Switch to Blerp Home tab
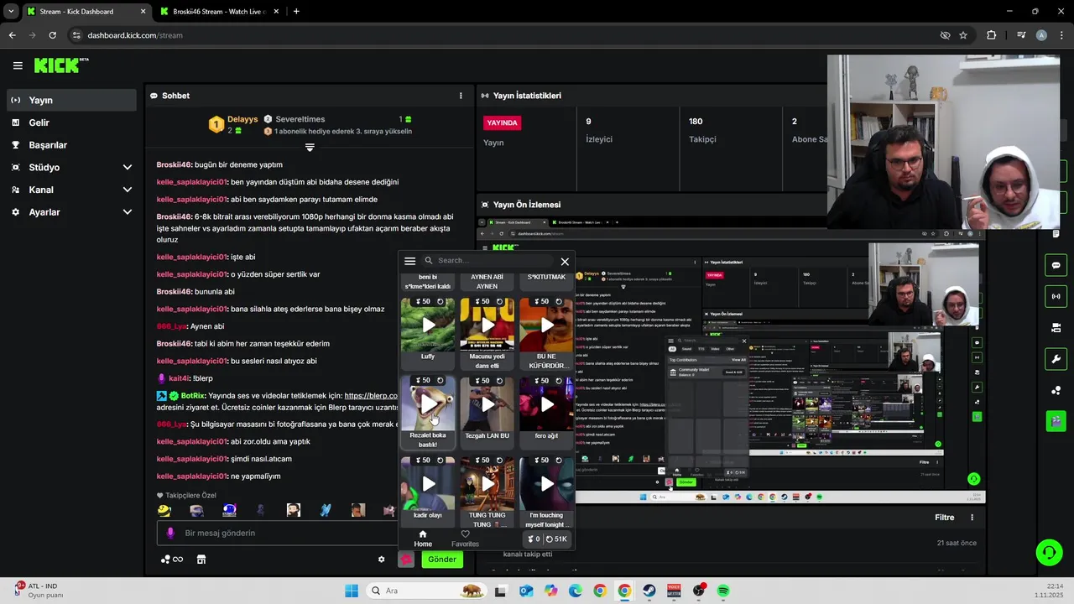 click(x=423, y=539)
